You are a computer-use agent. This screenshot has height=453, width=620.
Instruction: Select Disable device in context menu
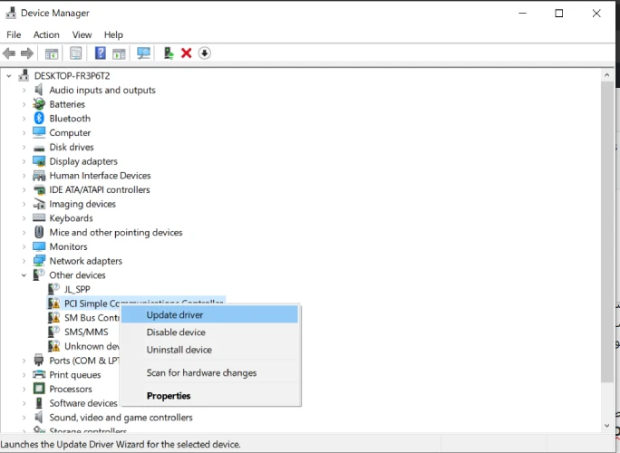[176, 333]
